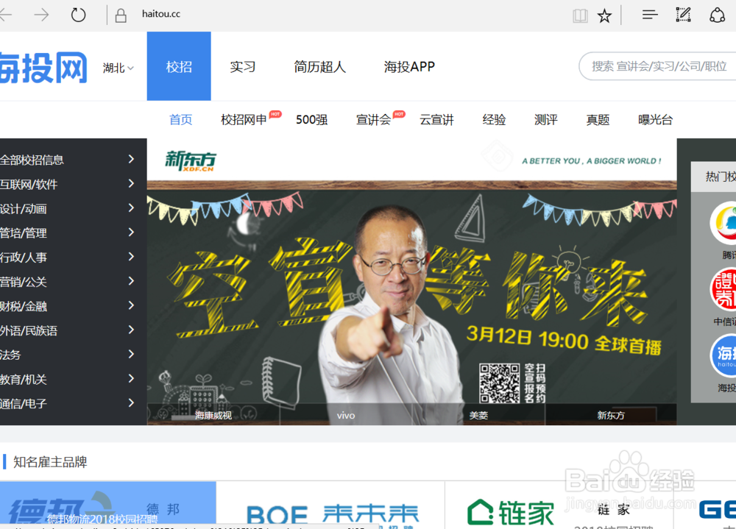Open the 曝光台 link

coord(655,120)
